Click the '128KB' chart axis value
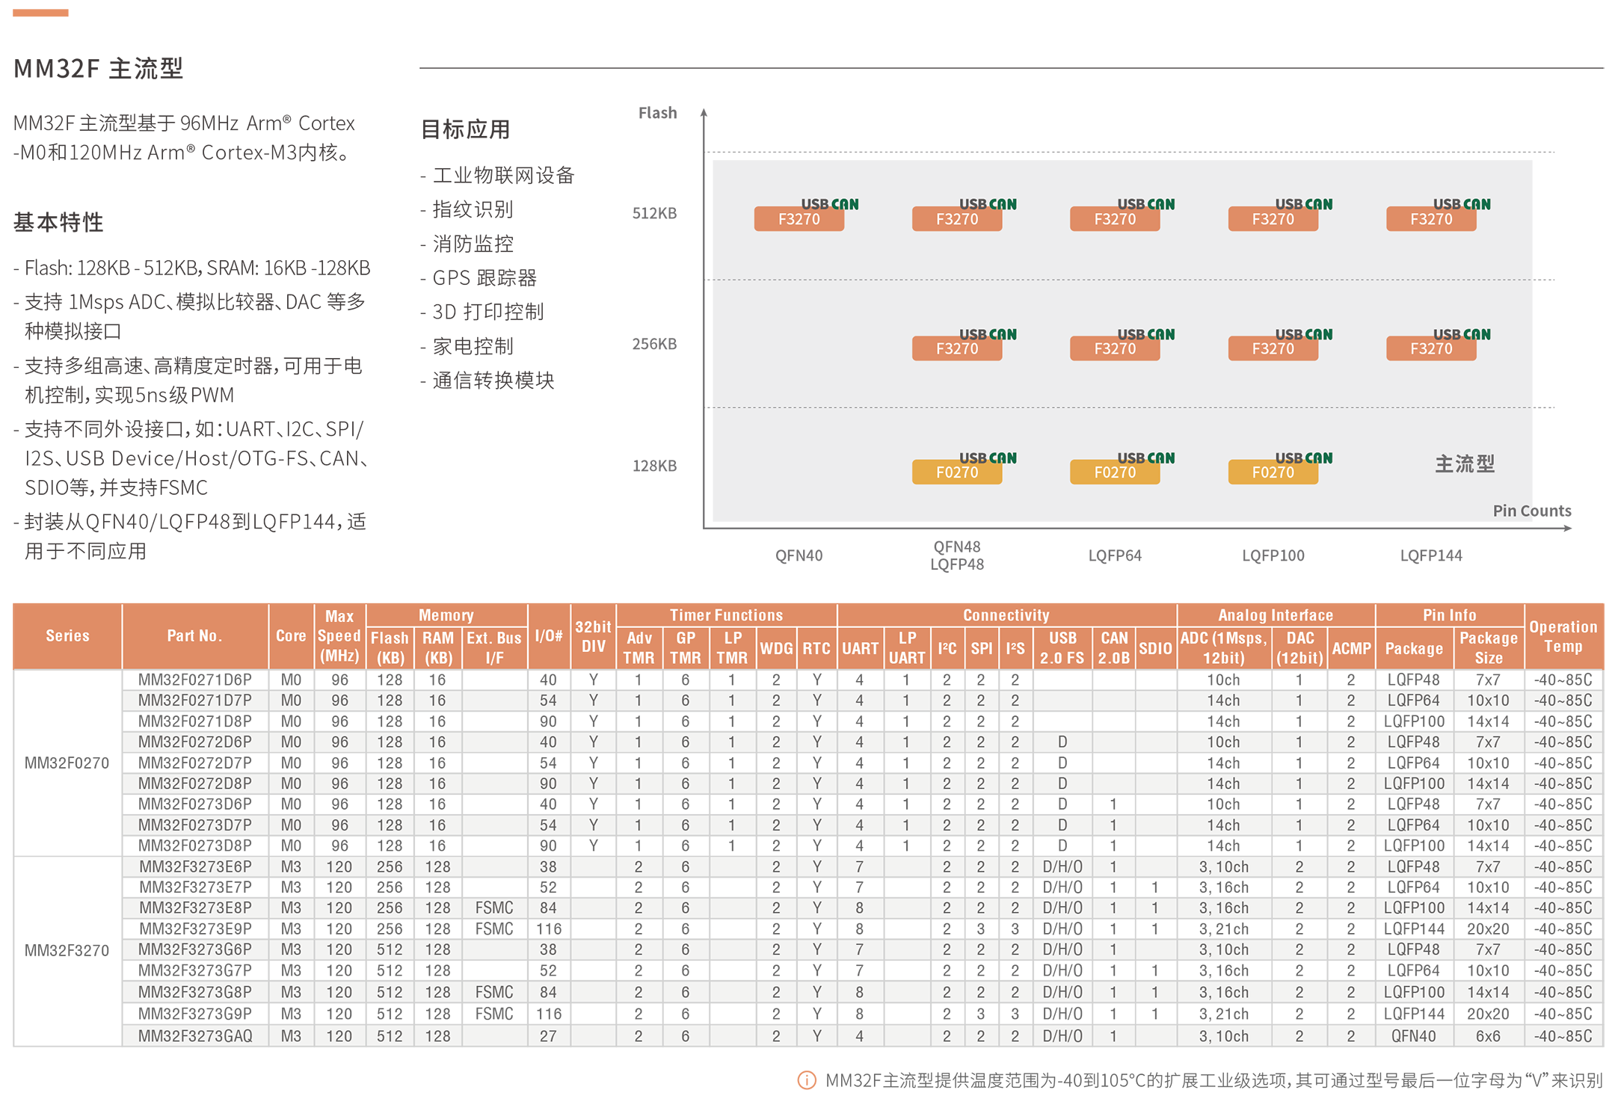1615x1099 pixels. pos(654,466)
